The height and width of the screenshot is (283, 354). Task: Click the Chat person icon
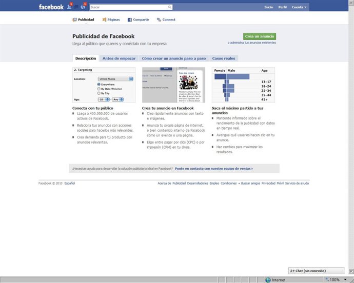click(x=292, y=271)
